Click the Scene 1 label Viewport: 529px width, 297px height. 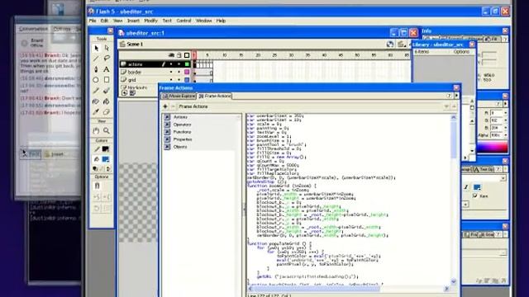click(x=135, y=44)
